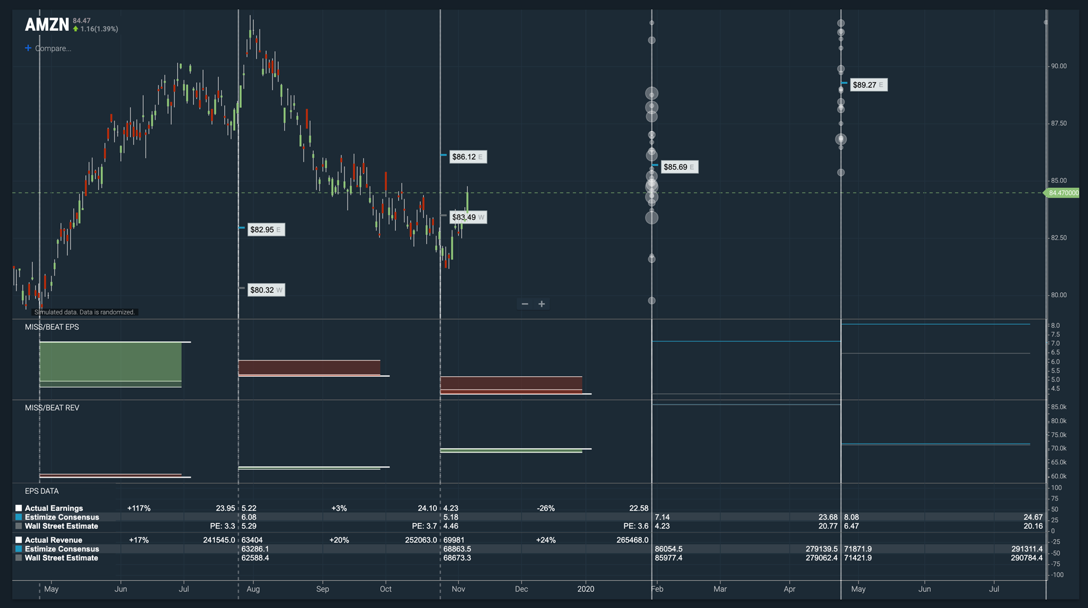Click the PE: 3.3 value
Viewport: 1088px width, 608px height.
point(222,526)
